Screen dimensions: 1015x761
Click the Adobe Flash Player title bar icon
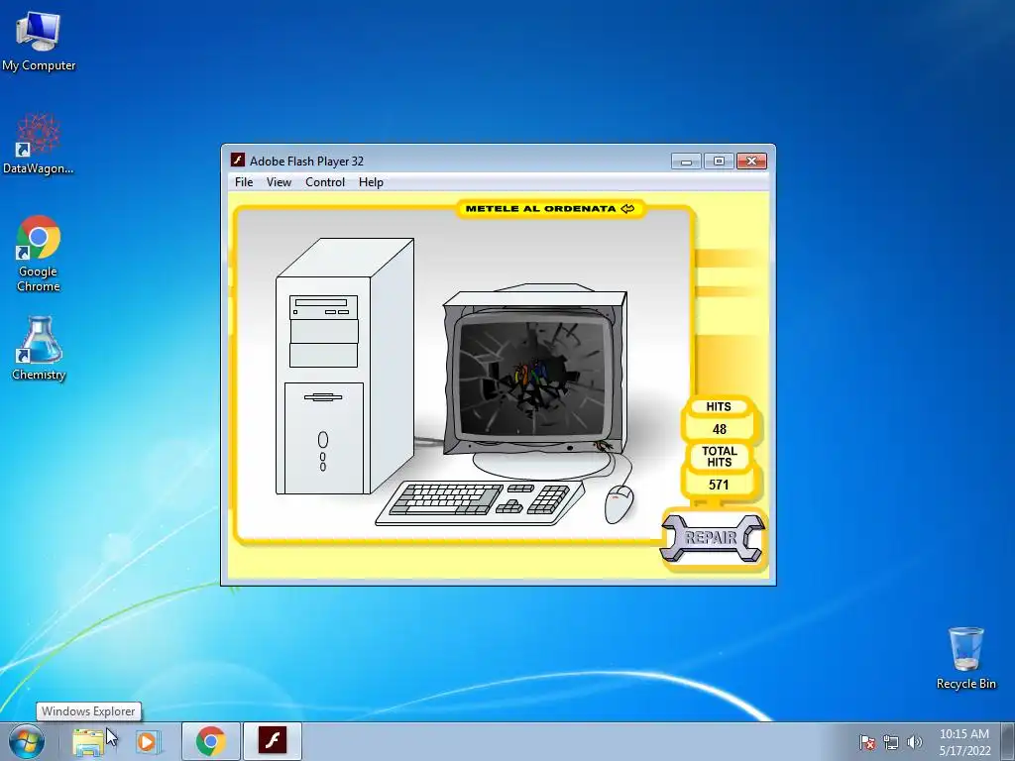click(x=238, y=160)
